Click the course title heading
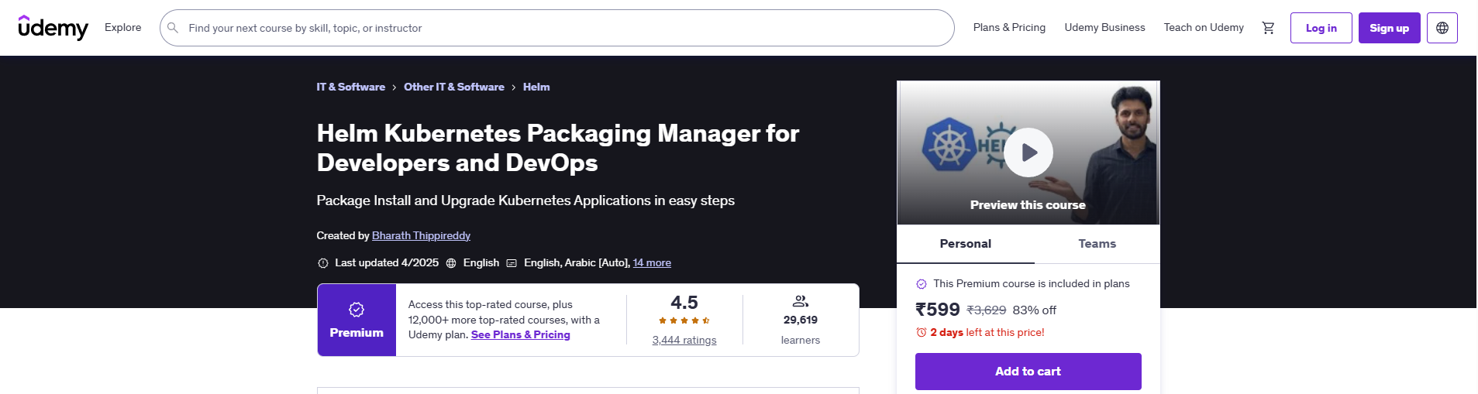Viewport: 1478px width, 394px height. pyautogui.click(x=558, y=148)
